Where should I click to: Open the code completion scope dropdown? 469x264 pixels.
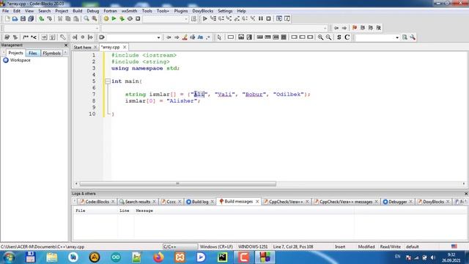click(51, 28)
